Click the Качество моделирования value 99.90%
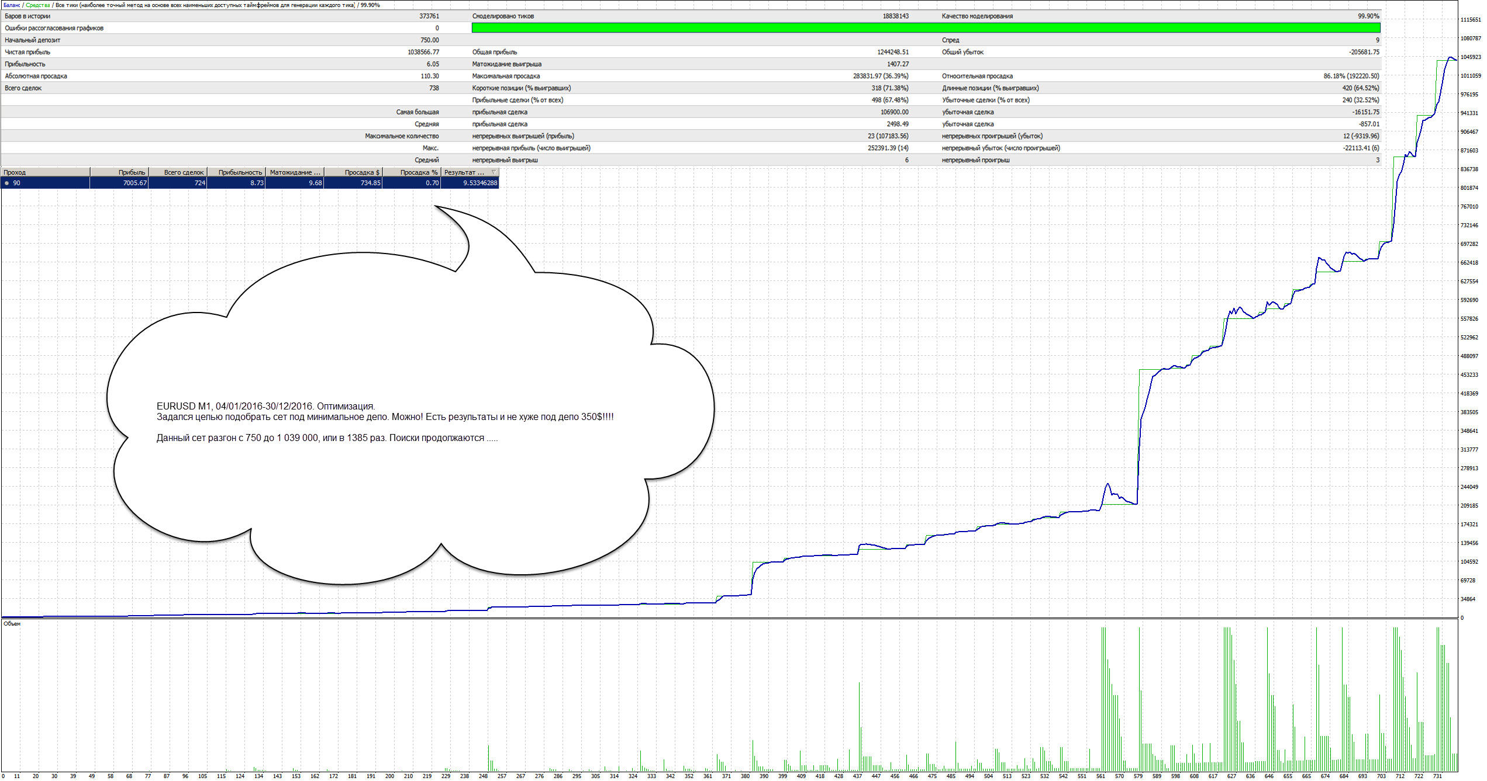Screen dimensions: 1487x781 (x=1368, y=16)
